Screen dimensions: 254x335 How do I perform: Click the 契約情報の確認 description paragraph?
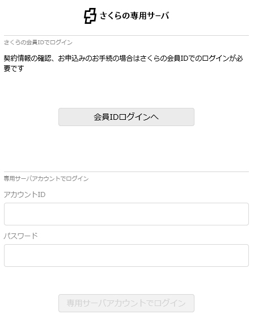124,63
